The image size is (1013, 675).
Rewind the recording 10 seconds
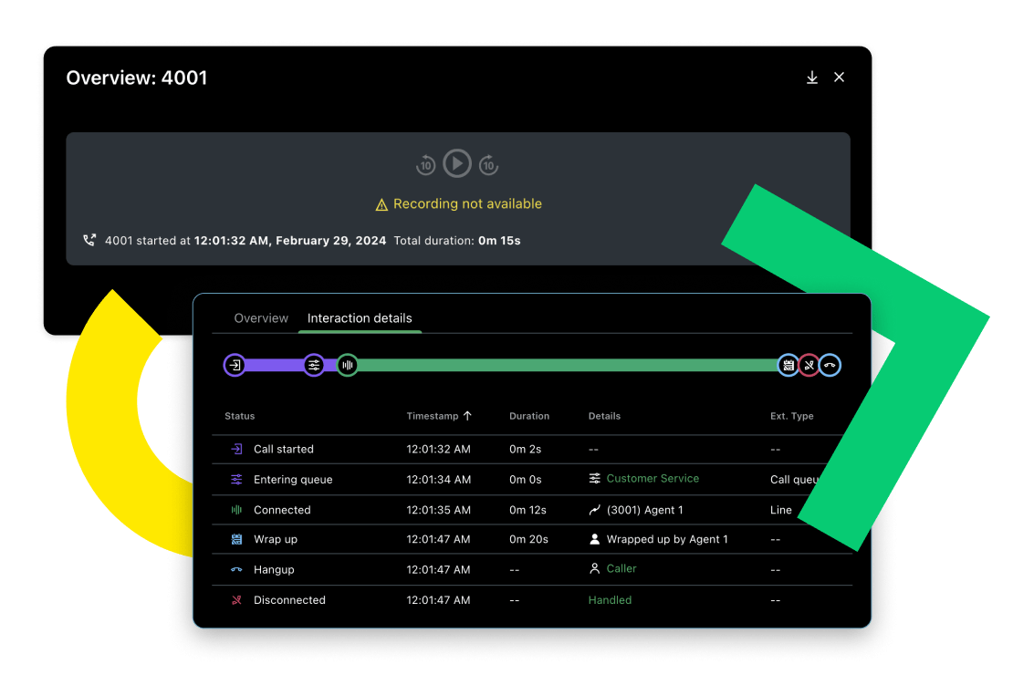coord(425,165)
